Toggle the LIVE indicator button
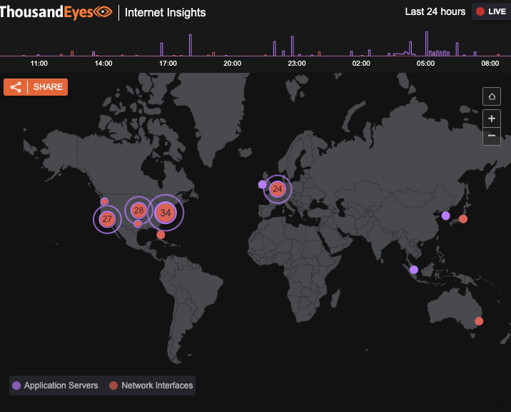The height and width of the screenshot is (412, 511). [x=492, y=11]
